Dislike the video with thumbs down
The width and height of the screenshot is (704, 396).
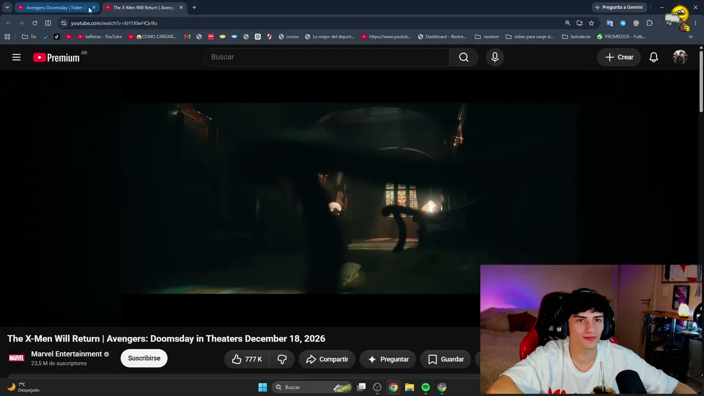[282, 359]
